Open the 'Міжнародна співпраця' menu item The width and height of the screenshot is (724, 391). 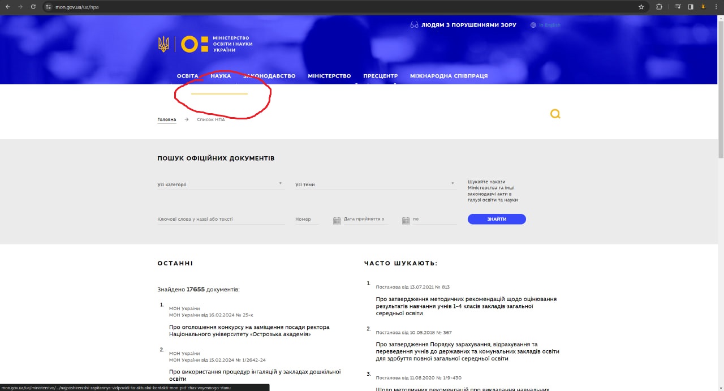(x=449, y=76)
